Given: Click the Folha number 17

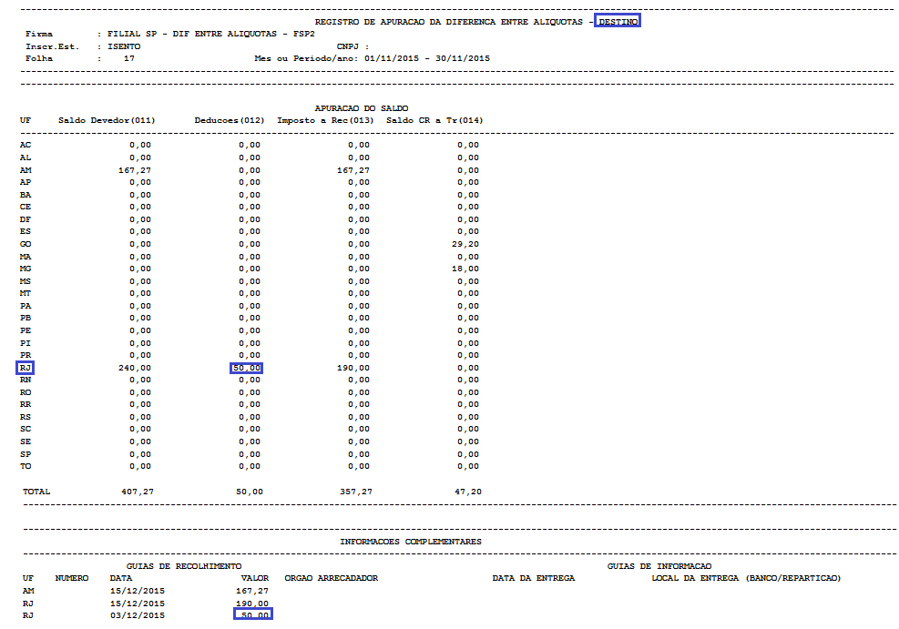Looking at the screenshot, I should [129, 58].
